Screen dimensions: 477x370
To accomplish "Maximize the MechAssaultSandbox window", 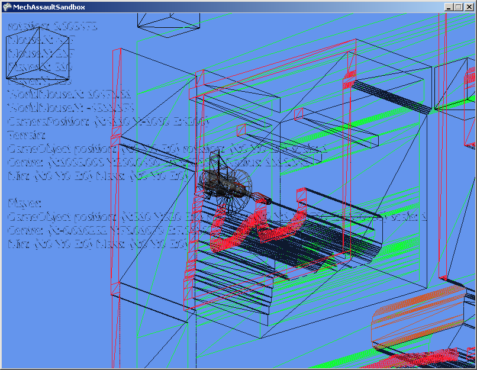I will (458, 7).
